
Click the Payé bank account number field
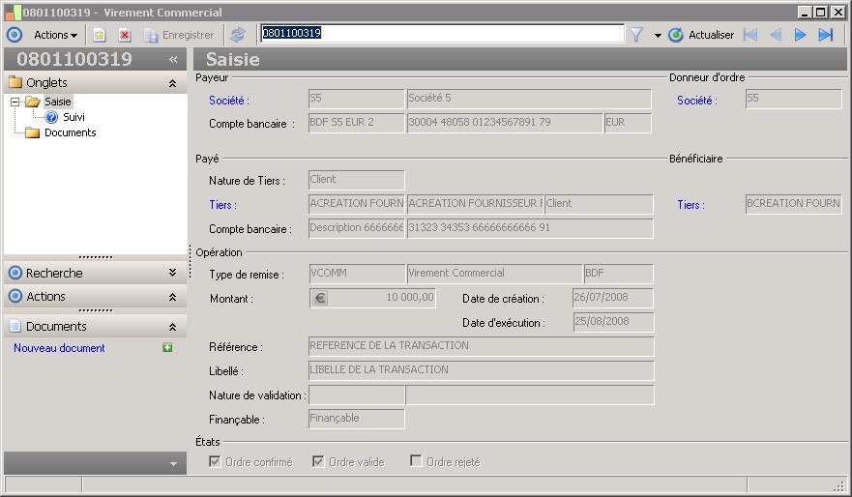[530, 228]
